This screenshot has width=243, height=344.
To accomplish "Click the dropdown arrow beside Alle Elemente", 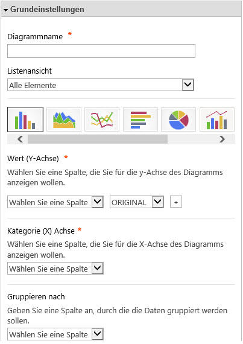I will tap(188, 84).
